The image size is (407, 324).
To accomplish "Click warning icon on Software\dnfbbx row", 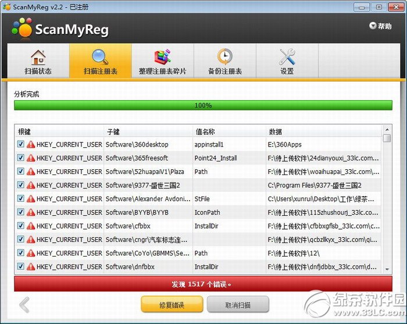I will (x=31, y=266).
